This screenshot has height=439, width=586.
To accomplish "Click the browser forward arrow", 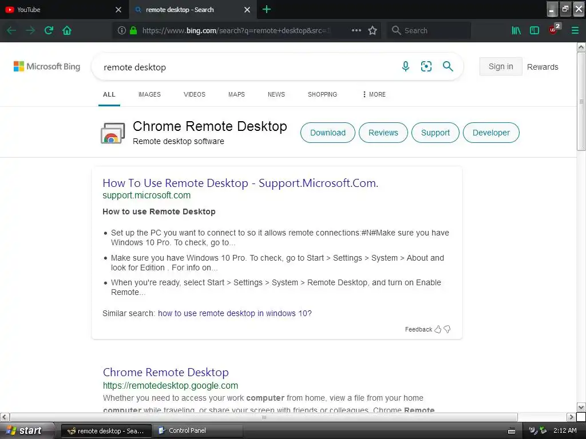I will pyautogui.click(x=30, y=31).
